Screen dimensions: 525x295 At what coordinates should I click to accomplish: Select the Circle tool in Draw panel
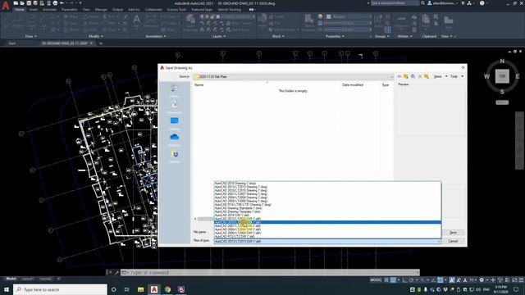[x=32, y=21]
